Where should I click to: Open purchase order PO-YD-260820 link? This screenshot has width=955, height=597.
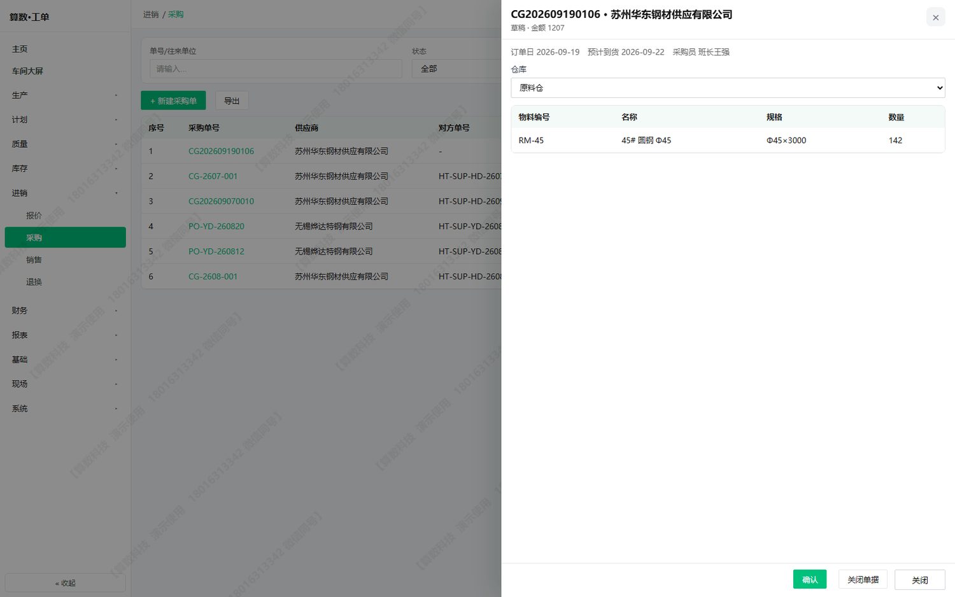pyautogui.click(x=216, y=227)
